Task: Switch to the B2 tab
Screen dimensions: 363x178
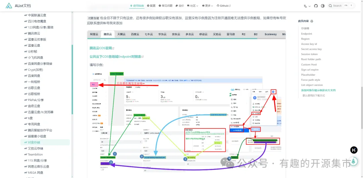Action: 255,34
